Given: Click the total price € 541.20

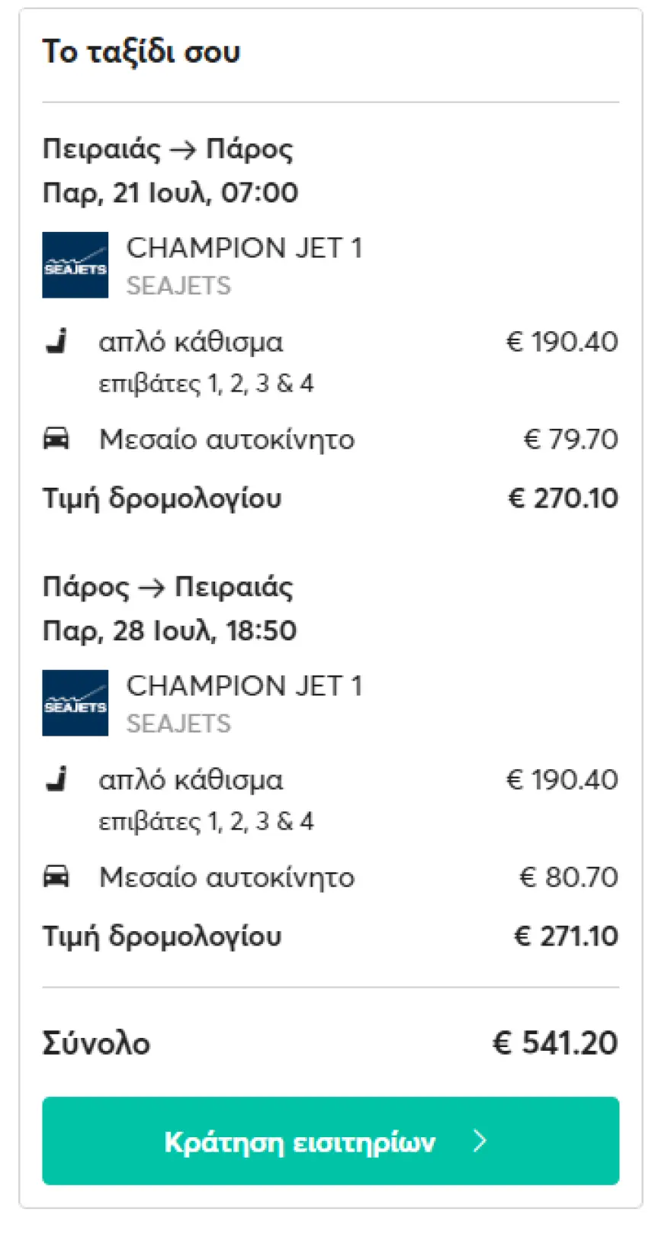Looking at the screenshot, I should [x=555, y=1043].
